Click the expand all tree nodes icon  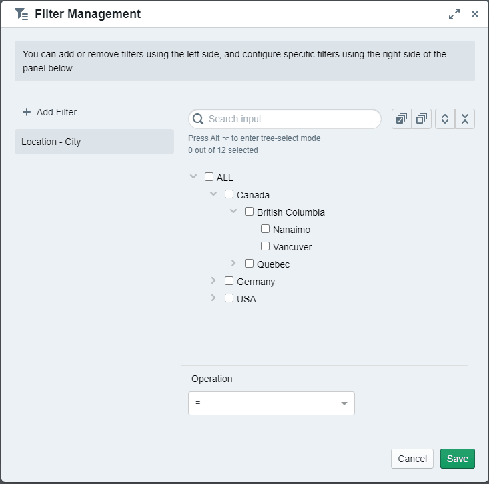(445, 119)
